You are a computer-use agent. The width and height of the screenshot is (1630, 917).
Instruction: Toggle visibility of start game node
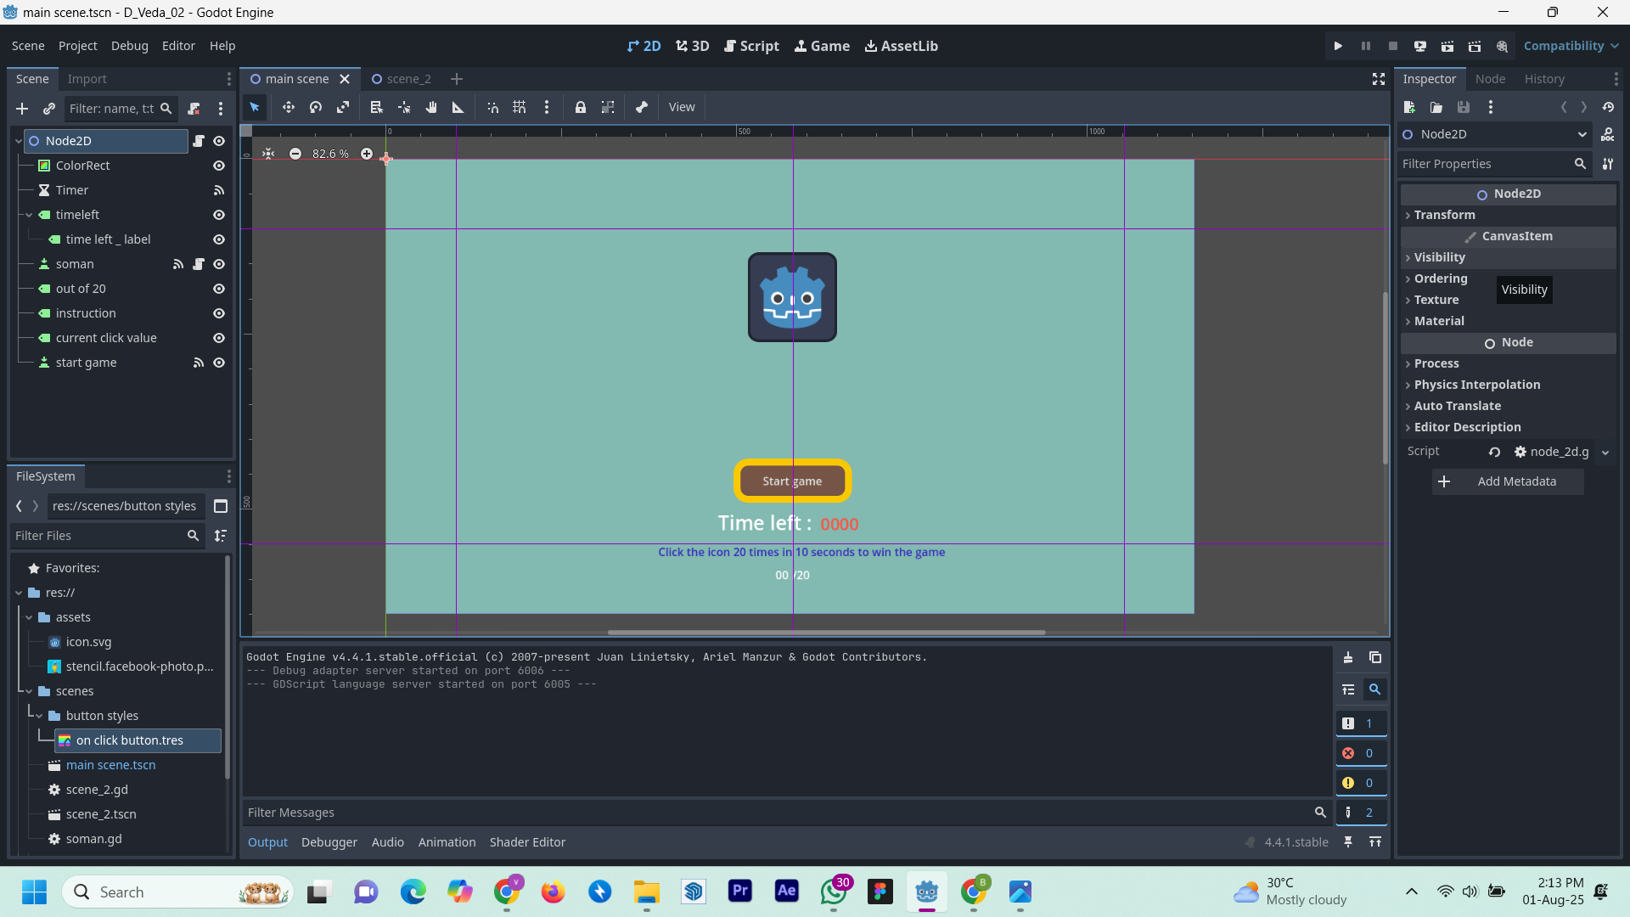click(219, 363)
